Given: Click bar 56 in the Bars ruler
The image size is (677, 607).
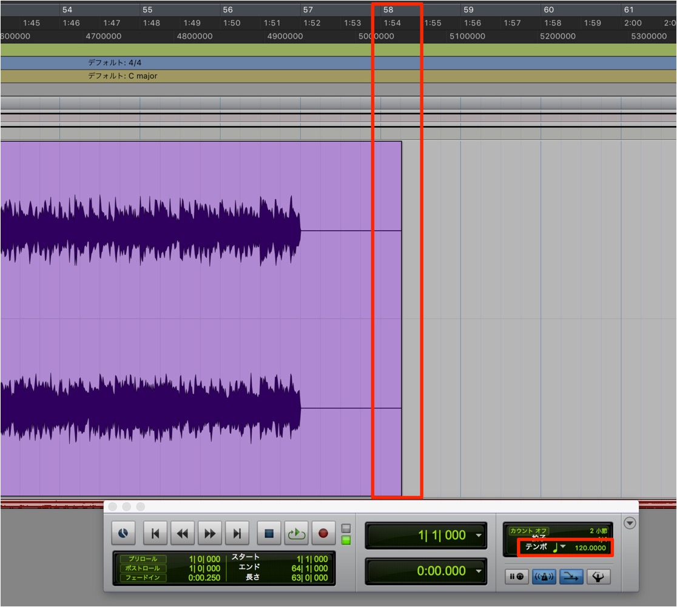Looking at the screenshot, I should click(x=227, y=10).
